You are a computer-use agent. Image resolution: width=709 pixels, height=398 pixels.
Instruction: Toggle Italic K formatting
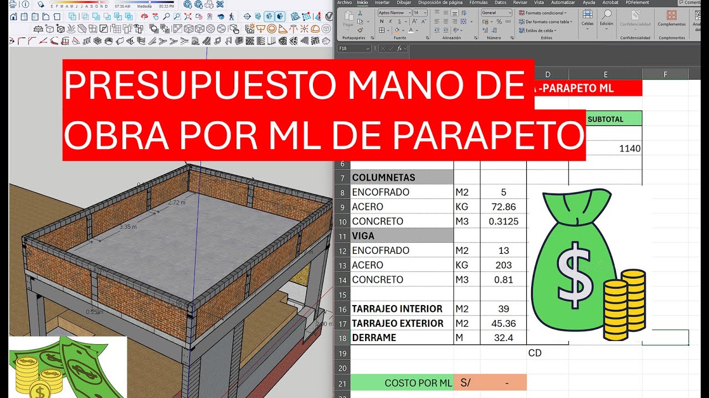point(391,22)
